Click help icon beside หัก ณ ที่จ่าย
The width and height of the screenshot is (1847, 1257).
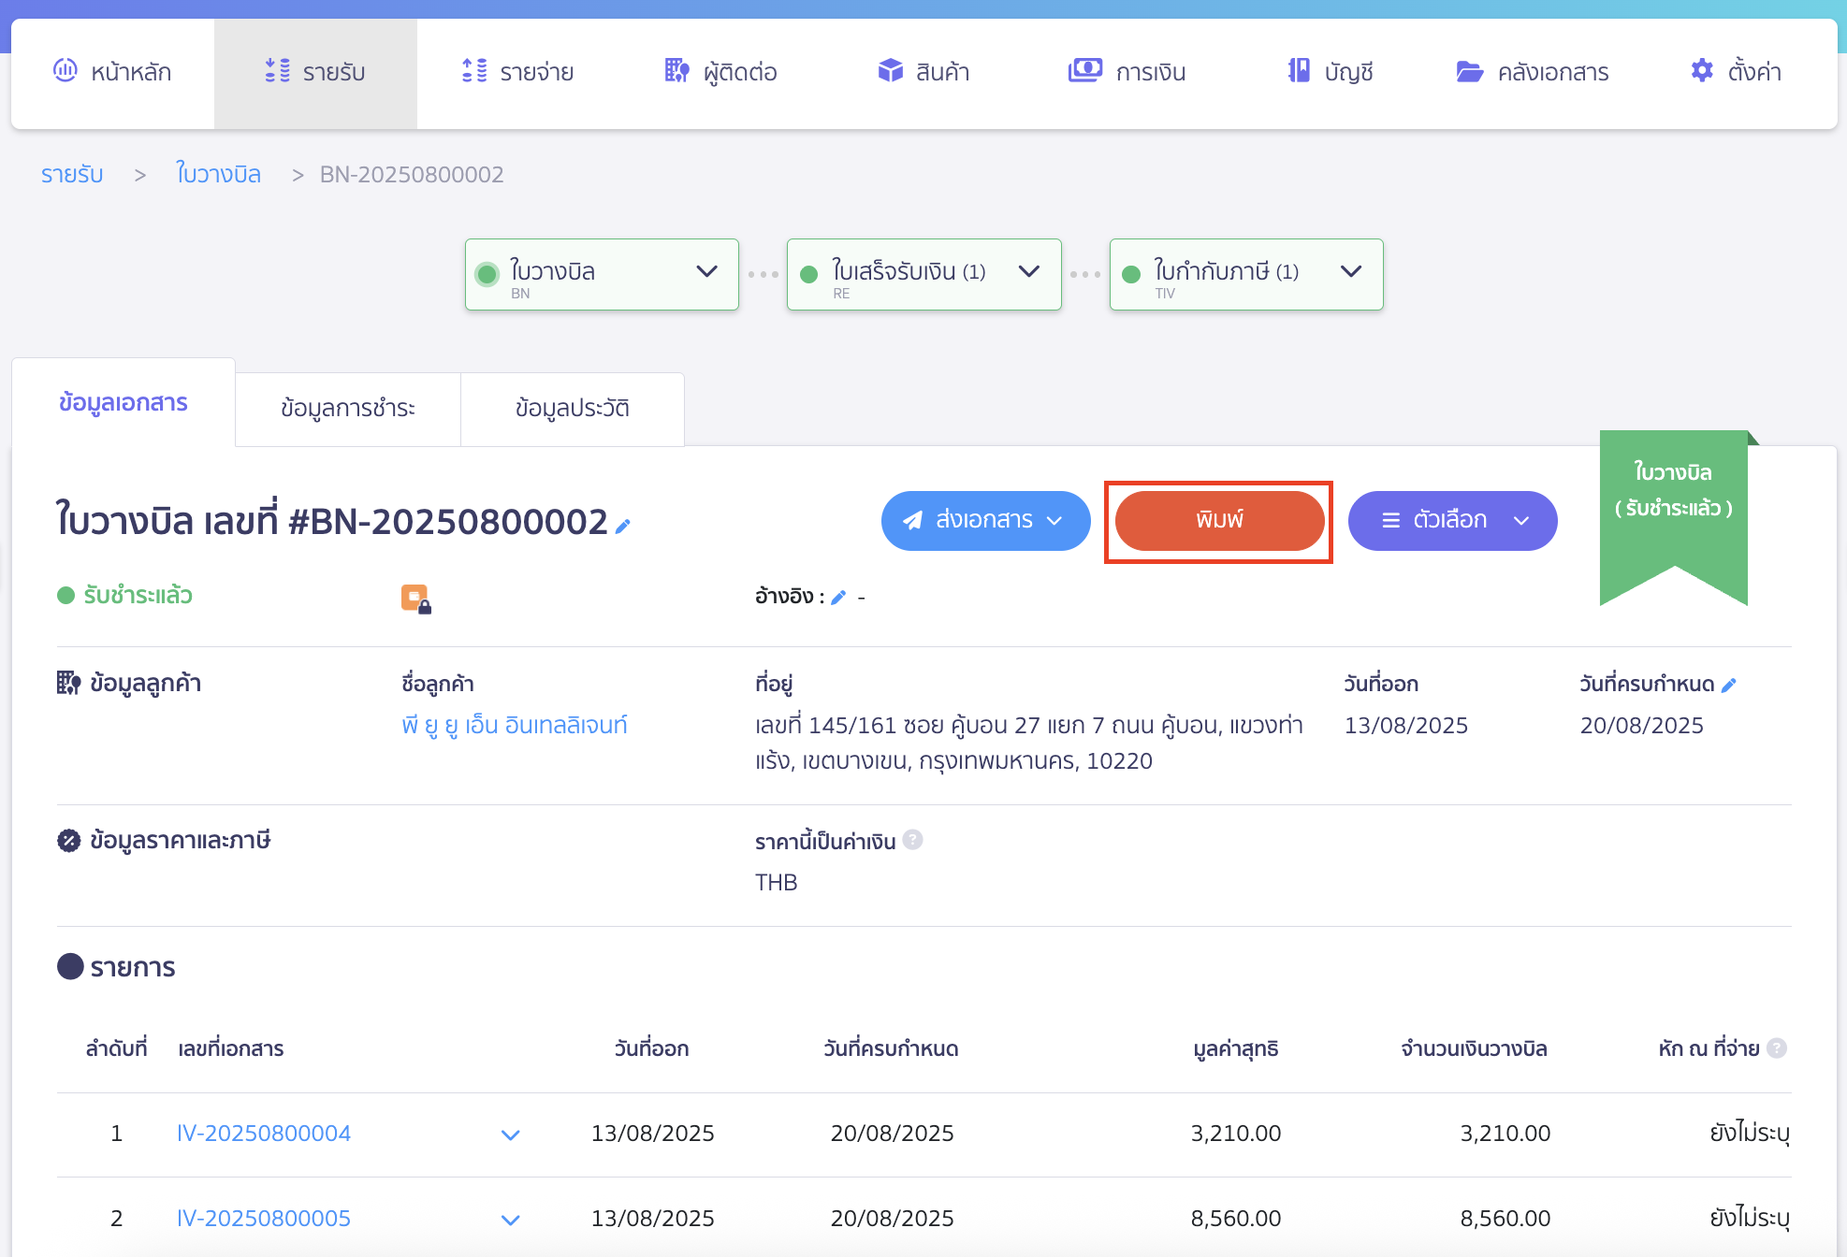1777,1048
